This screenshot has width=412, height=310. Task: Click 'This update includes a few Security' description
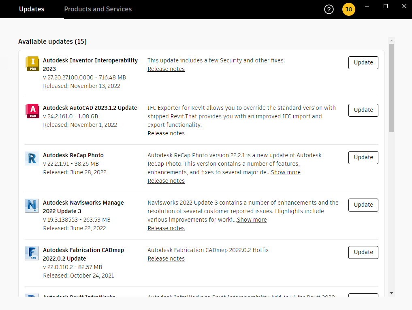coord(216,60)
